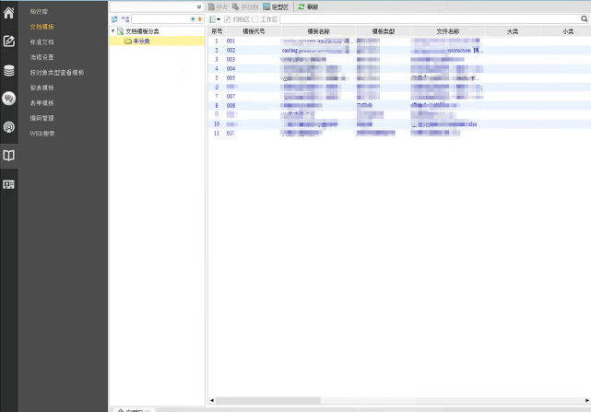Open the edit/compose sidebar icon
This screenshot has height=412, width=591.
click(8, 41)
